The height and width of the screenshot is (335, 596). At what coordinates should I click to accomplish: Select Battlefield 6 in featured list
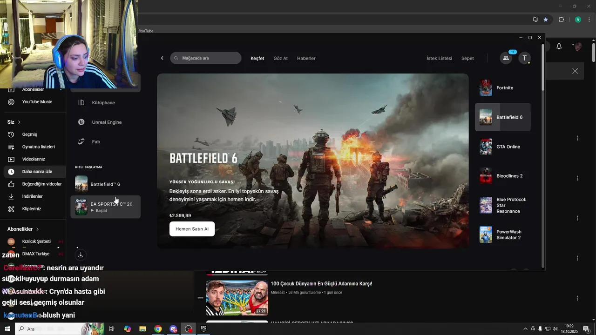tap(503, 117)
